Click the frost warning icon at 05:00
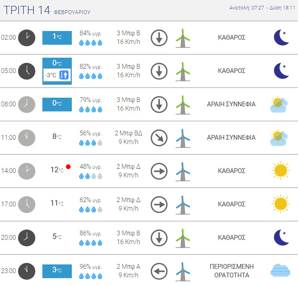The height and width of the screenshot is (286, 299). (x=64, y=75)
